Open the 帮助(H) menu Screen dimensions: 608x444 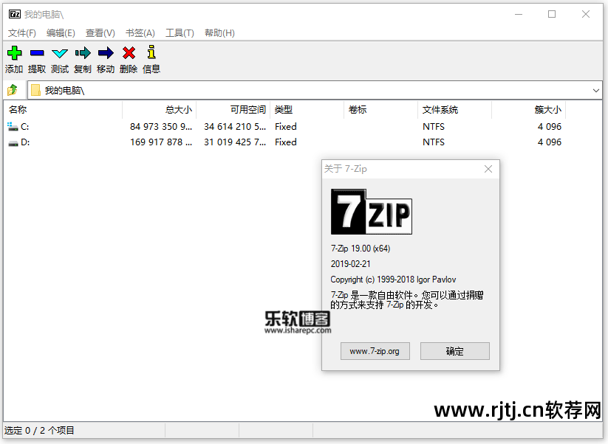220,33
